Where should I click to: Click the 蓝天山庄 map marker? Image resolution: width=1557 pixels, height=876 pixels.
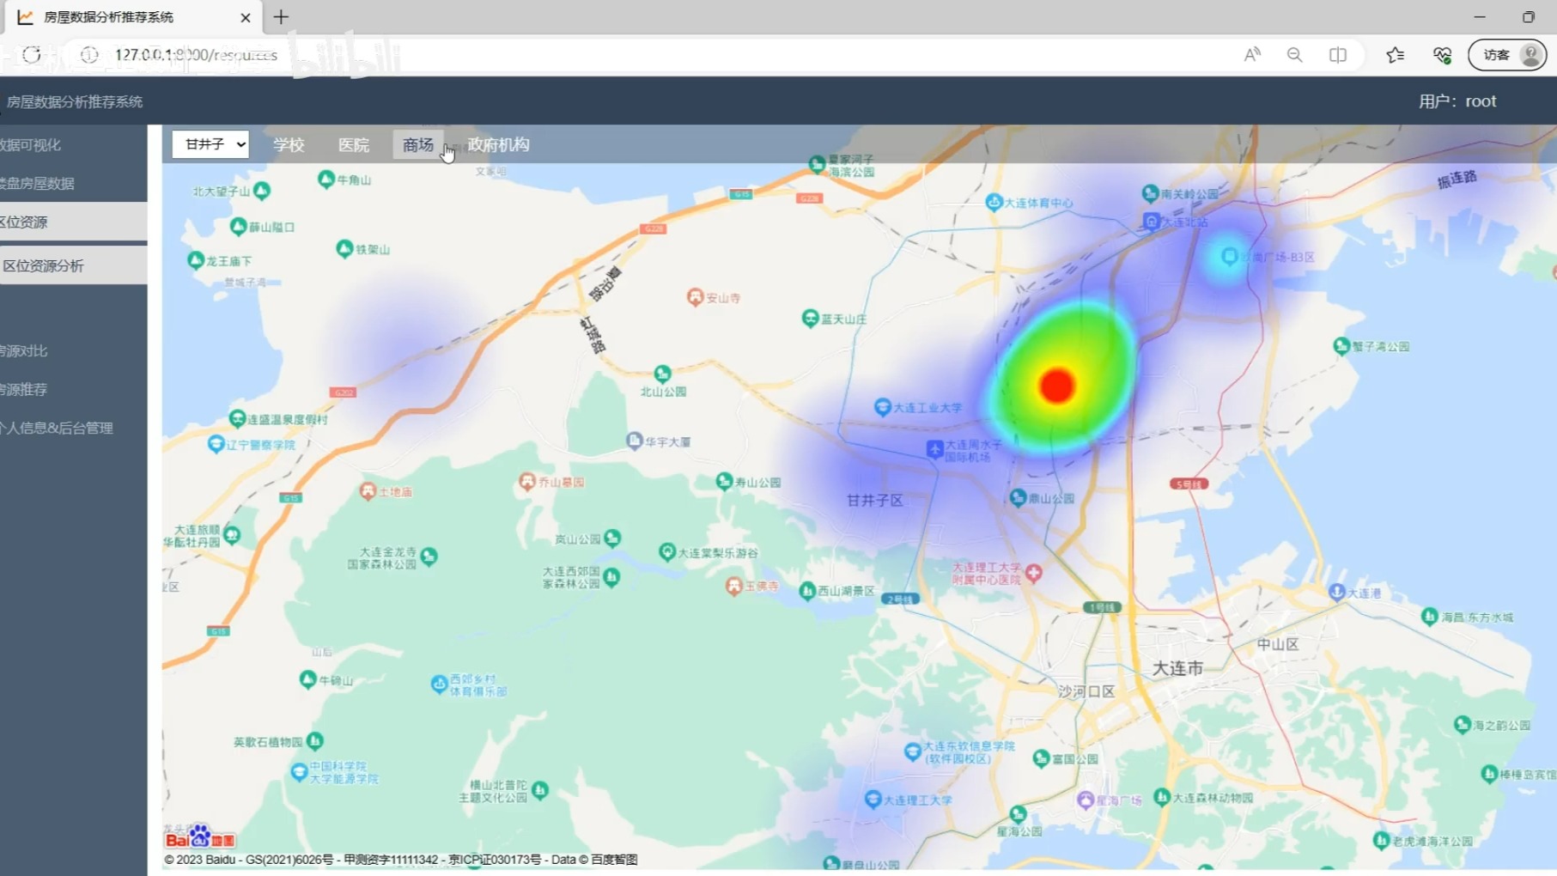coord(810,318)
